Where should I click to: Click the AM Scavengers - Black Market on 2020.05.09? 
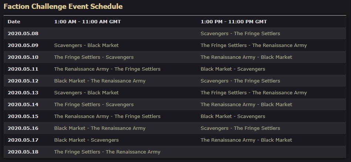coord(87,45)
